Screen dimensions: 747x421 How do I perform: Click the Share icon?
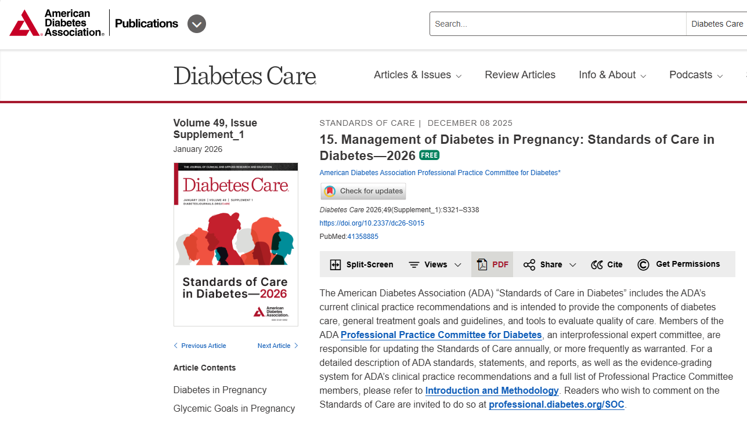point(529,265)
